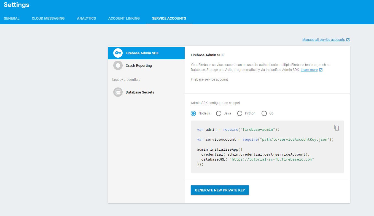This screenshot has height=216, width=374.
Task: Open Crash Reporting in the sidebar
Action: point(146,65)
